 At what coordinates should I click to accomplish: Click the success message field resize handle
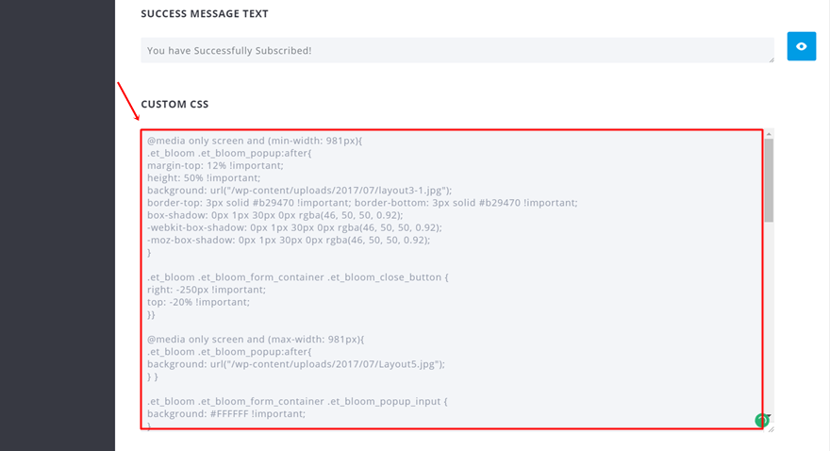coord(771,59)
